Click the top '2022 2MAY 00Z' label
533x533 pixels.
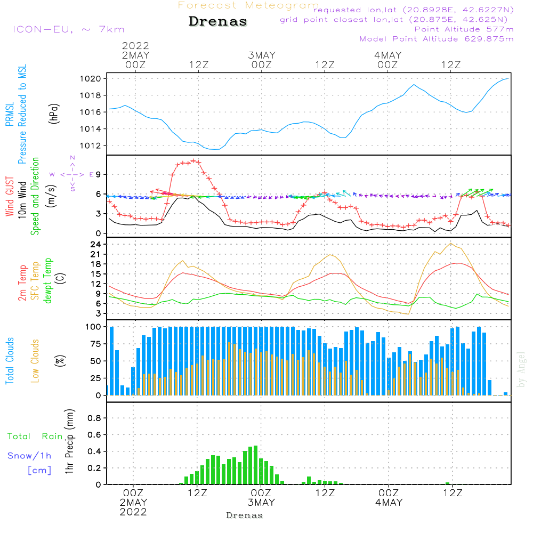click(x=135, y=55)
